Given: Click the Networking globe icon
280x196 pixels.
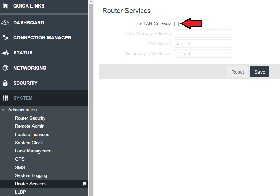Looking at the screenshot, I should [x=5, y=68].
